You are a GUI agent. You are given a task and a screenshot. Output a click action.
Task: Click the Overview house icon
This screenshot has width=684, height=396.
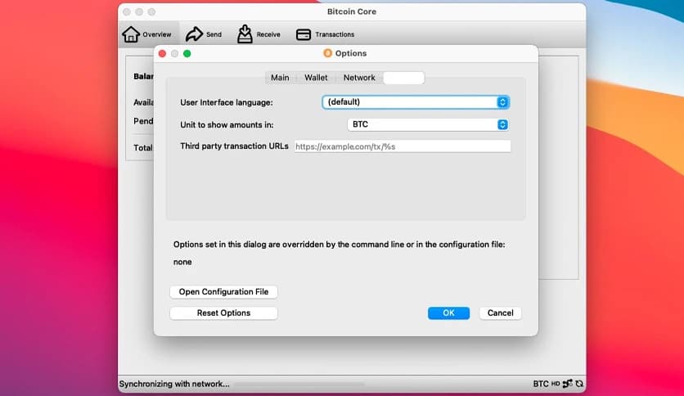(x=131, y=34)
